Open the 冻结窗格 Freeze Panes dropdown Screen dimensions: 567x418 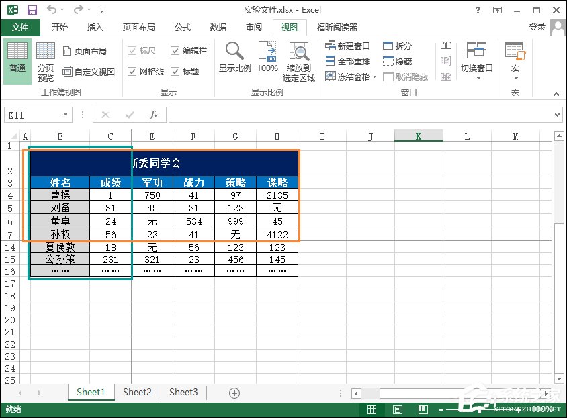[x=348, y=76]
